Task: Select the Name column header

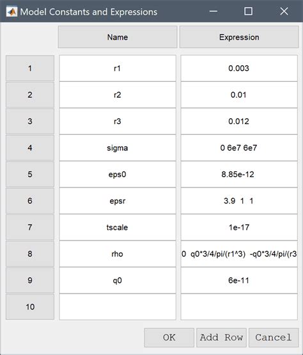Action: (x=118, y=37)
